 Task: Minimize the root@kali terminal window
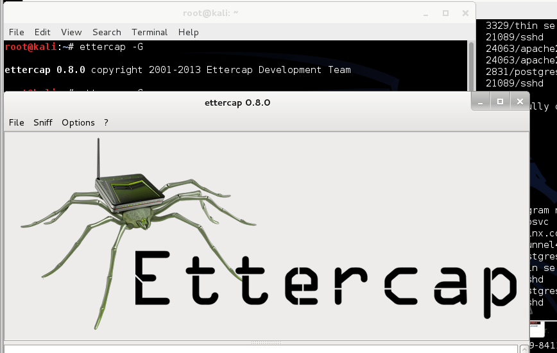pos(425,13)
